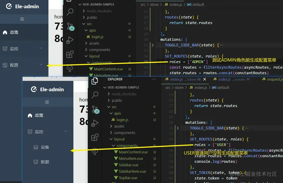
Task: Collapse apis folder in ADMIN-roles explorer
Action: pos(86,30)
